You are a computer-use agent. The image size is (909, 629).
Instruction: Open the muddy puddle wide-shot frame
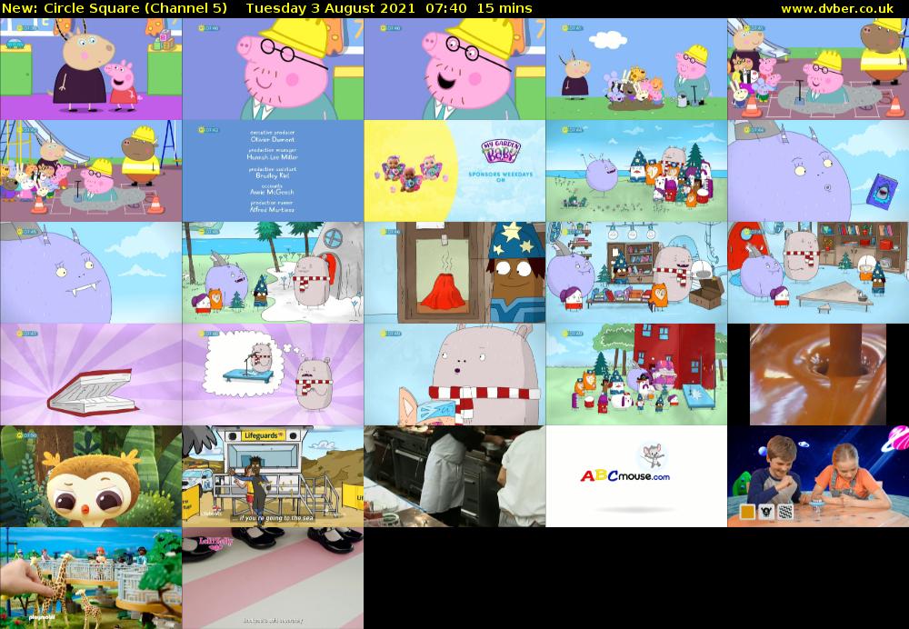(636, 69)
